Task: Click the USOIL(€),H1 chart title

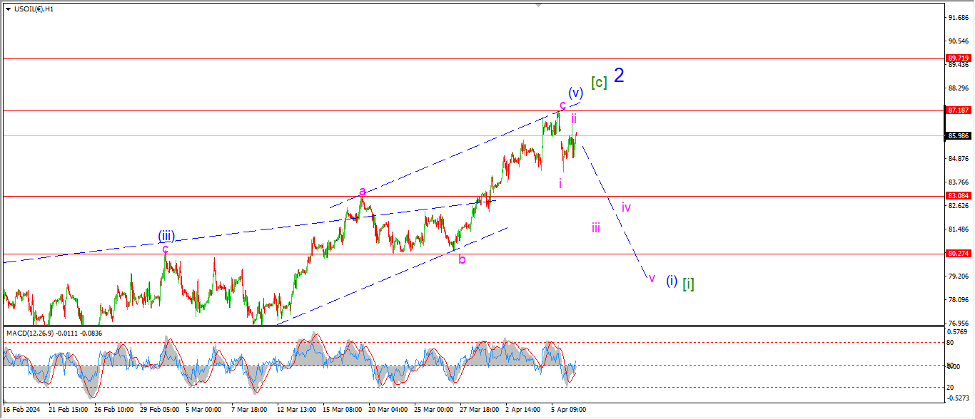Action: 35,9
